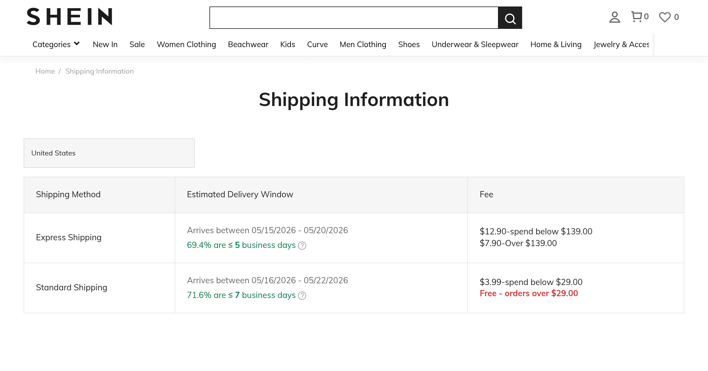Select the Beachwear nav item
The image size is (708, 371).
(248, 44)
